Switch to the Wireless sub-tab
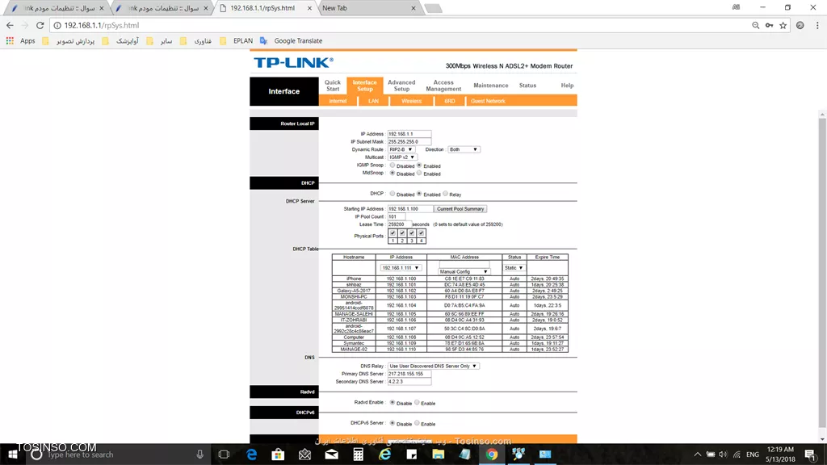The image size is (827, 465). [411, 101]
